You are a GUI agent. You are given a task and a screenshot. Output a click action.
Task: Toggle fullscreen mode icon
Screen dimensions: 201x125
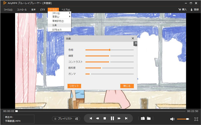[x=196, y=119]
